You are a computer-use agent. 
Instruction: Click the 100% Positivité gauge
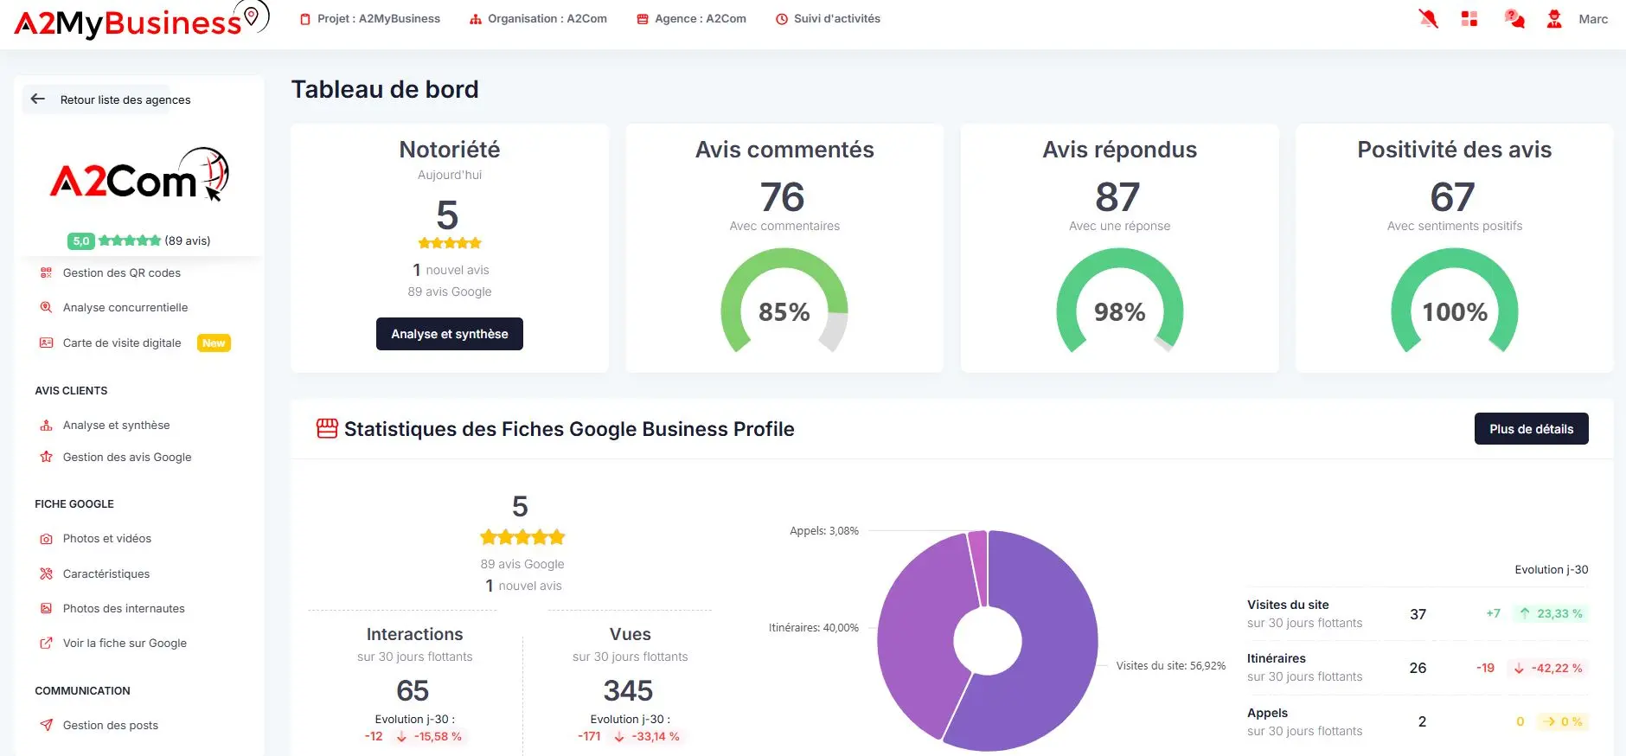point(1455,300)
